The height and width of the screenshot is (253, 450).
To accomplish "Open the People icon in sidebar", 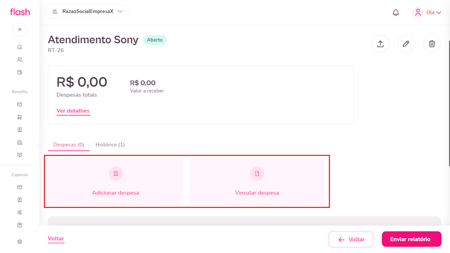I will pyautogui.click(x=19, y=59).
